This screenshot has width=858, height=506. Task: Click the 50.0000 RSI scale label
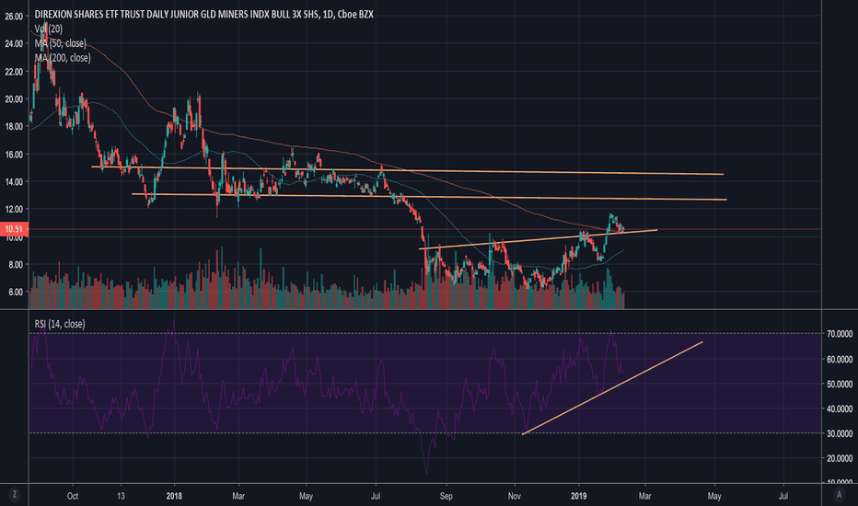(839, 384)
